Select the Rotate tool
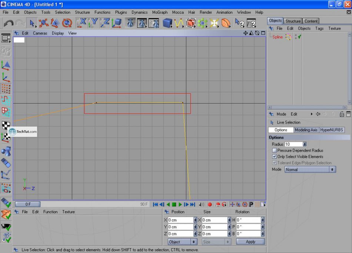 click(x=67, y=23)
